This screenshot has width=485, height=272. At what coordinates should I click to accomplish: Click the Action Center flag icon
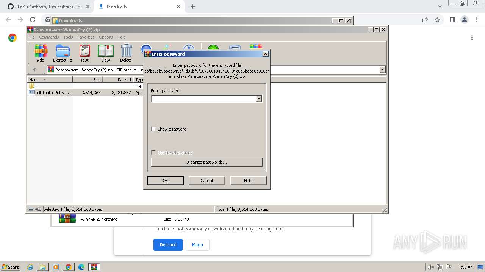click(449, 267)
